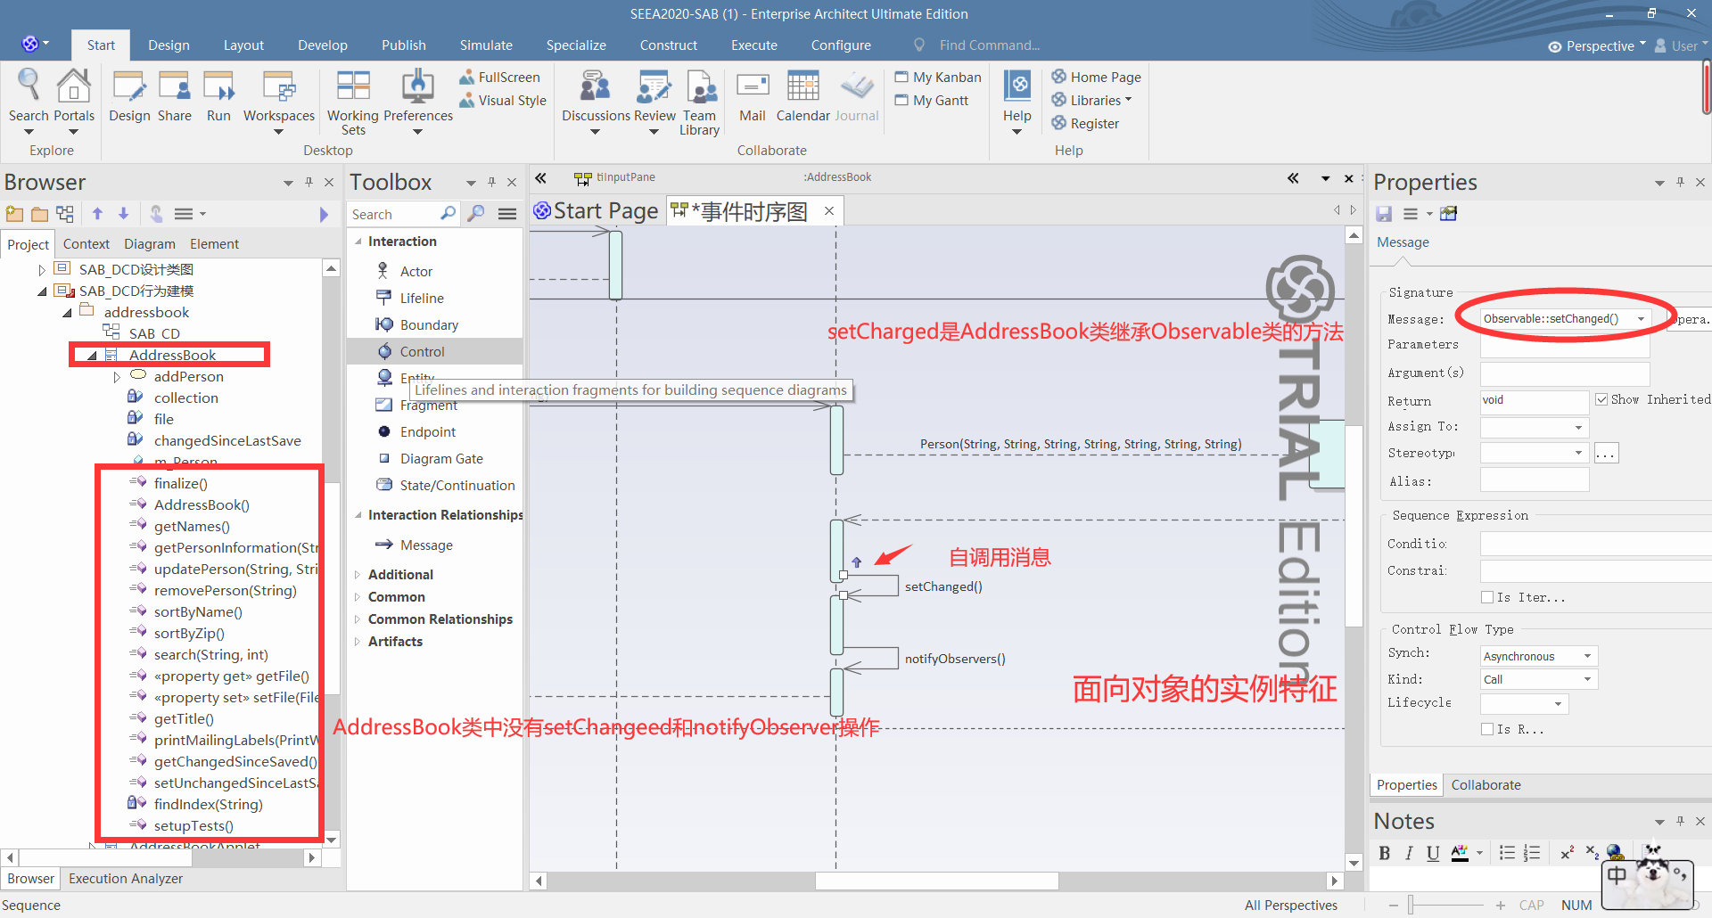The width and height of the screenshot is (1712, 918).
Task: Open the Share desktop icon
Action: [175, 96]
